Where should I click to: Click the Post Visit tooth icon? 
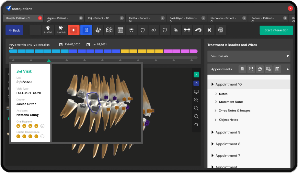(x=61, y=30)
